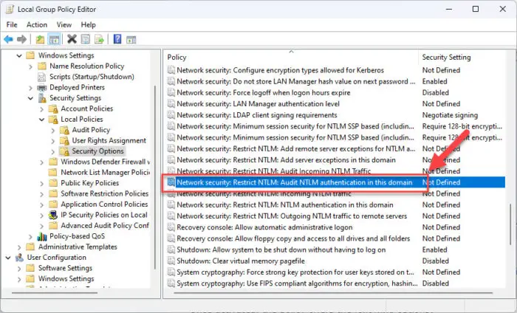
Task: Expand the Windows Defender Firewall node
Action: click(41, 162)
